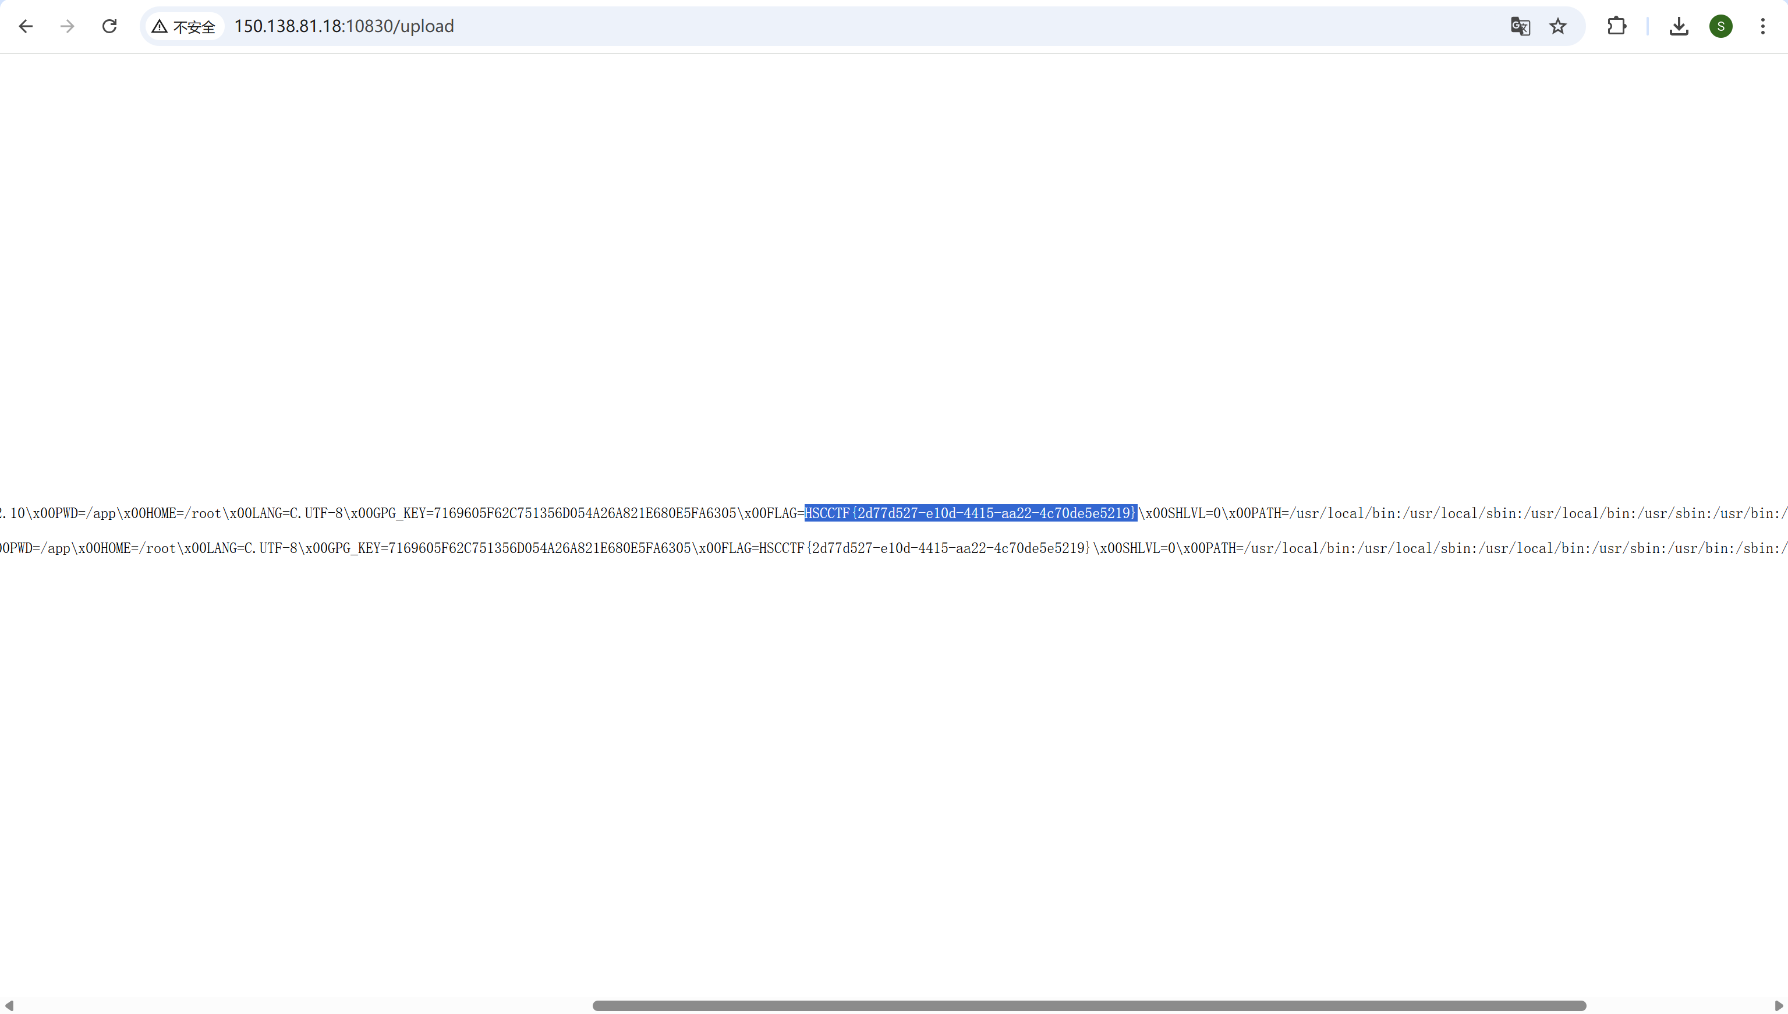This screenshot has width=1788, height=1014.
Task: Reload the current upload page
Action: pos(109,26)
